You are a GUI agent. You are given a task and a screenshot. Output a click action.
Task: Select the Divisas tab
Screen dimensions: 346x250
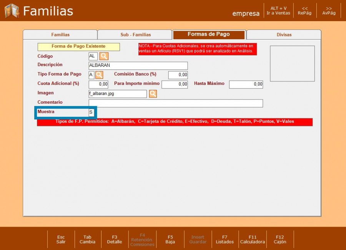(x=284, y=35)
